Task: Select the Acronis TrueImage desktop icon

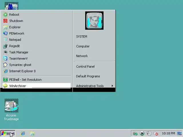Action: click(x=11, y=105)
